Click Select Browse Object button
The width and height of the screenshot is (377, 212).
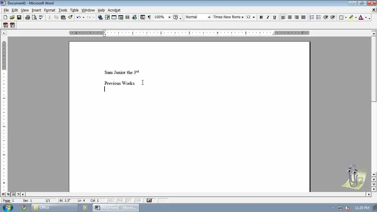point(374,184)
